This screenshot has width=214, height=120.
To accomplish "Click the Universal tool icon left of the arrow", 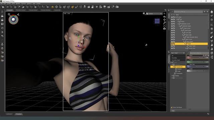I will [x=57, y=7].
